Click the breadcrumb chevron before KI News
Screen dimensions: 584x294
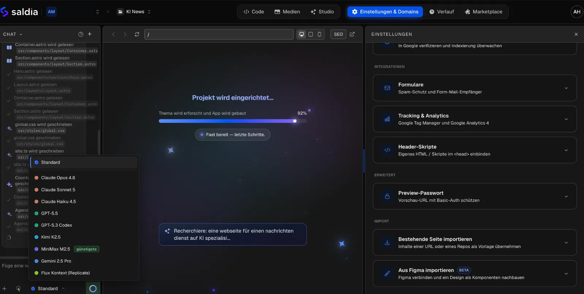(x=108, y=12)
